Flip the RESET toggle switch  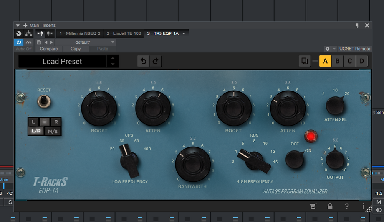pyautogui.click(x=44, y=101)
